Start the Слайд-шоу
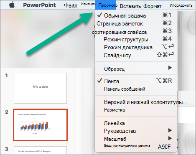The height and width of the screenshot is (155, 196). pyautogui.click(x=136, y=55)
